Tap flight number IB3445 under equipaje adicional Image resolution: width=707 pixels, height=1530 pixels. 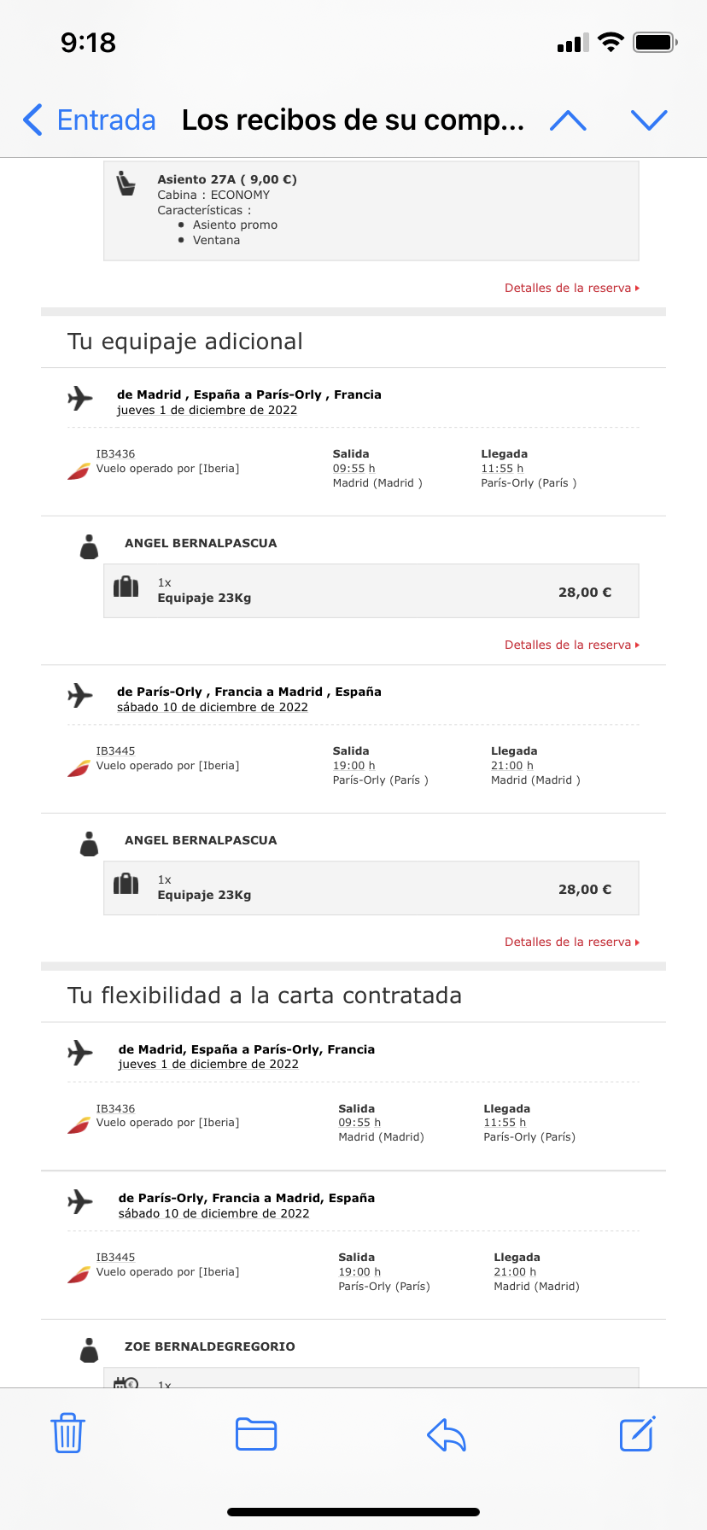[115, 751]
